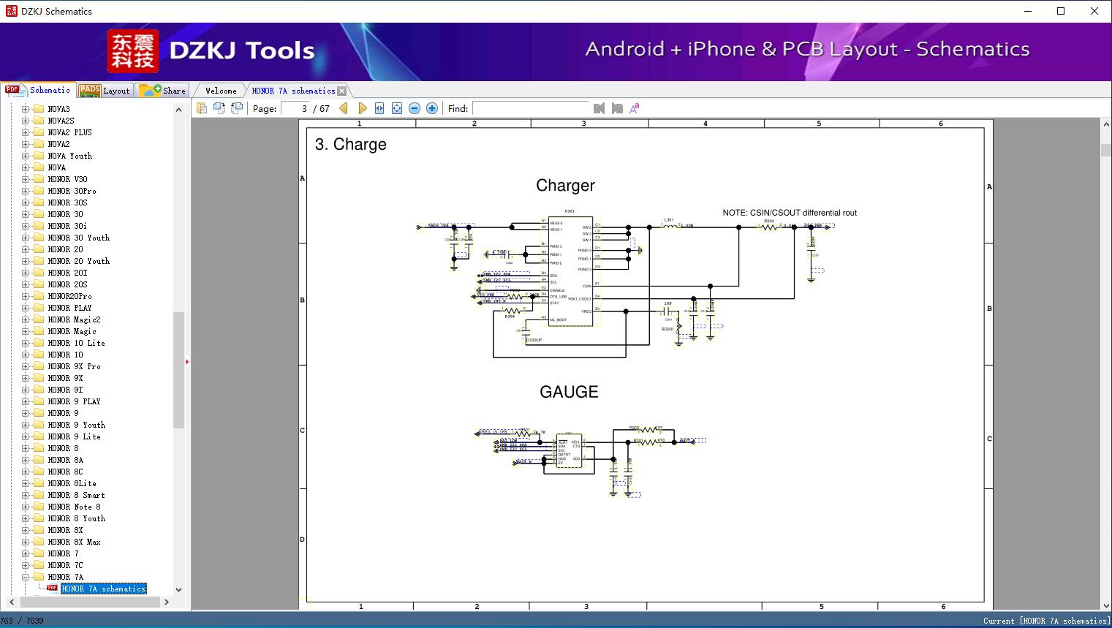Expand the HONOR 8Lite folder node
1112x628 pixels.
(x=26, y=483)
